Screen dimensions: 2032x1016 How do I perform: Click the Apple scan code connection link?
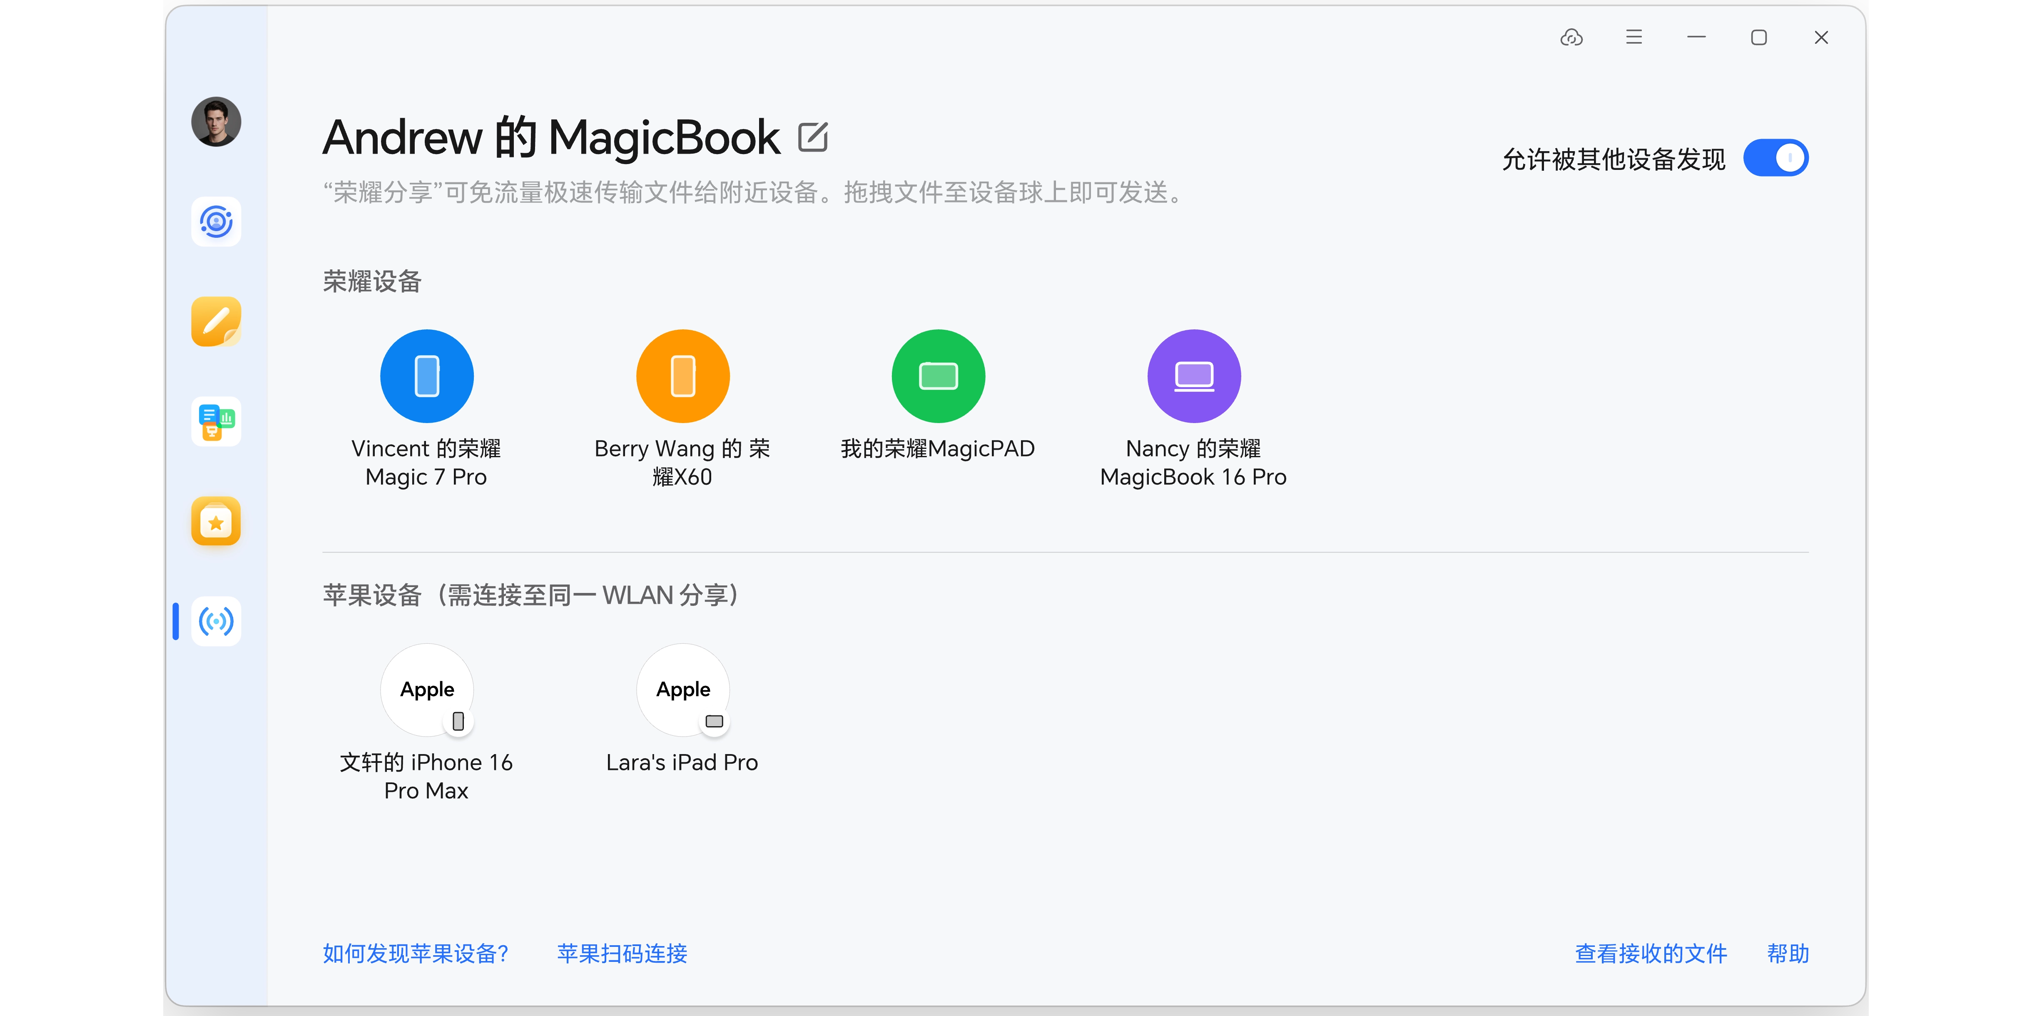[x=623, y=954]
